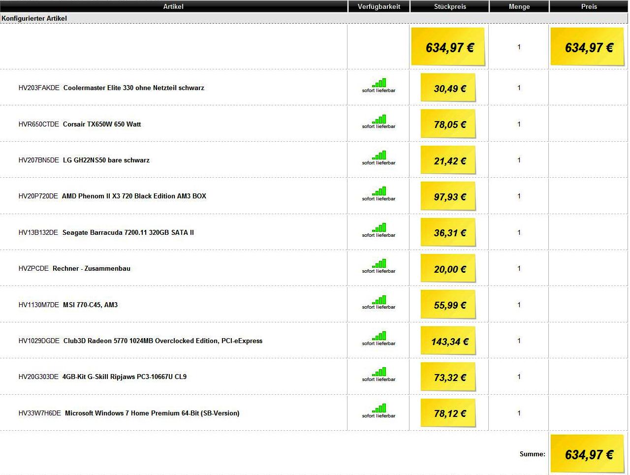
Task: Click the 21,42 € price tag
Action: click(x=448, y=160)
